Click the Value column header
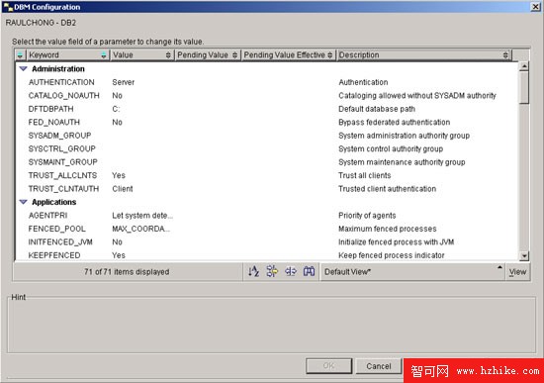 (x=141, y=54)
